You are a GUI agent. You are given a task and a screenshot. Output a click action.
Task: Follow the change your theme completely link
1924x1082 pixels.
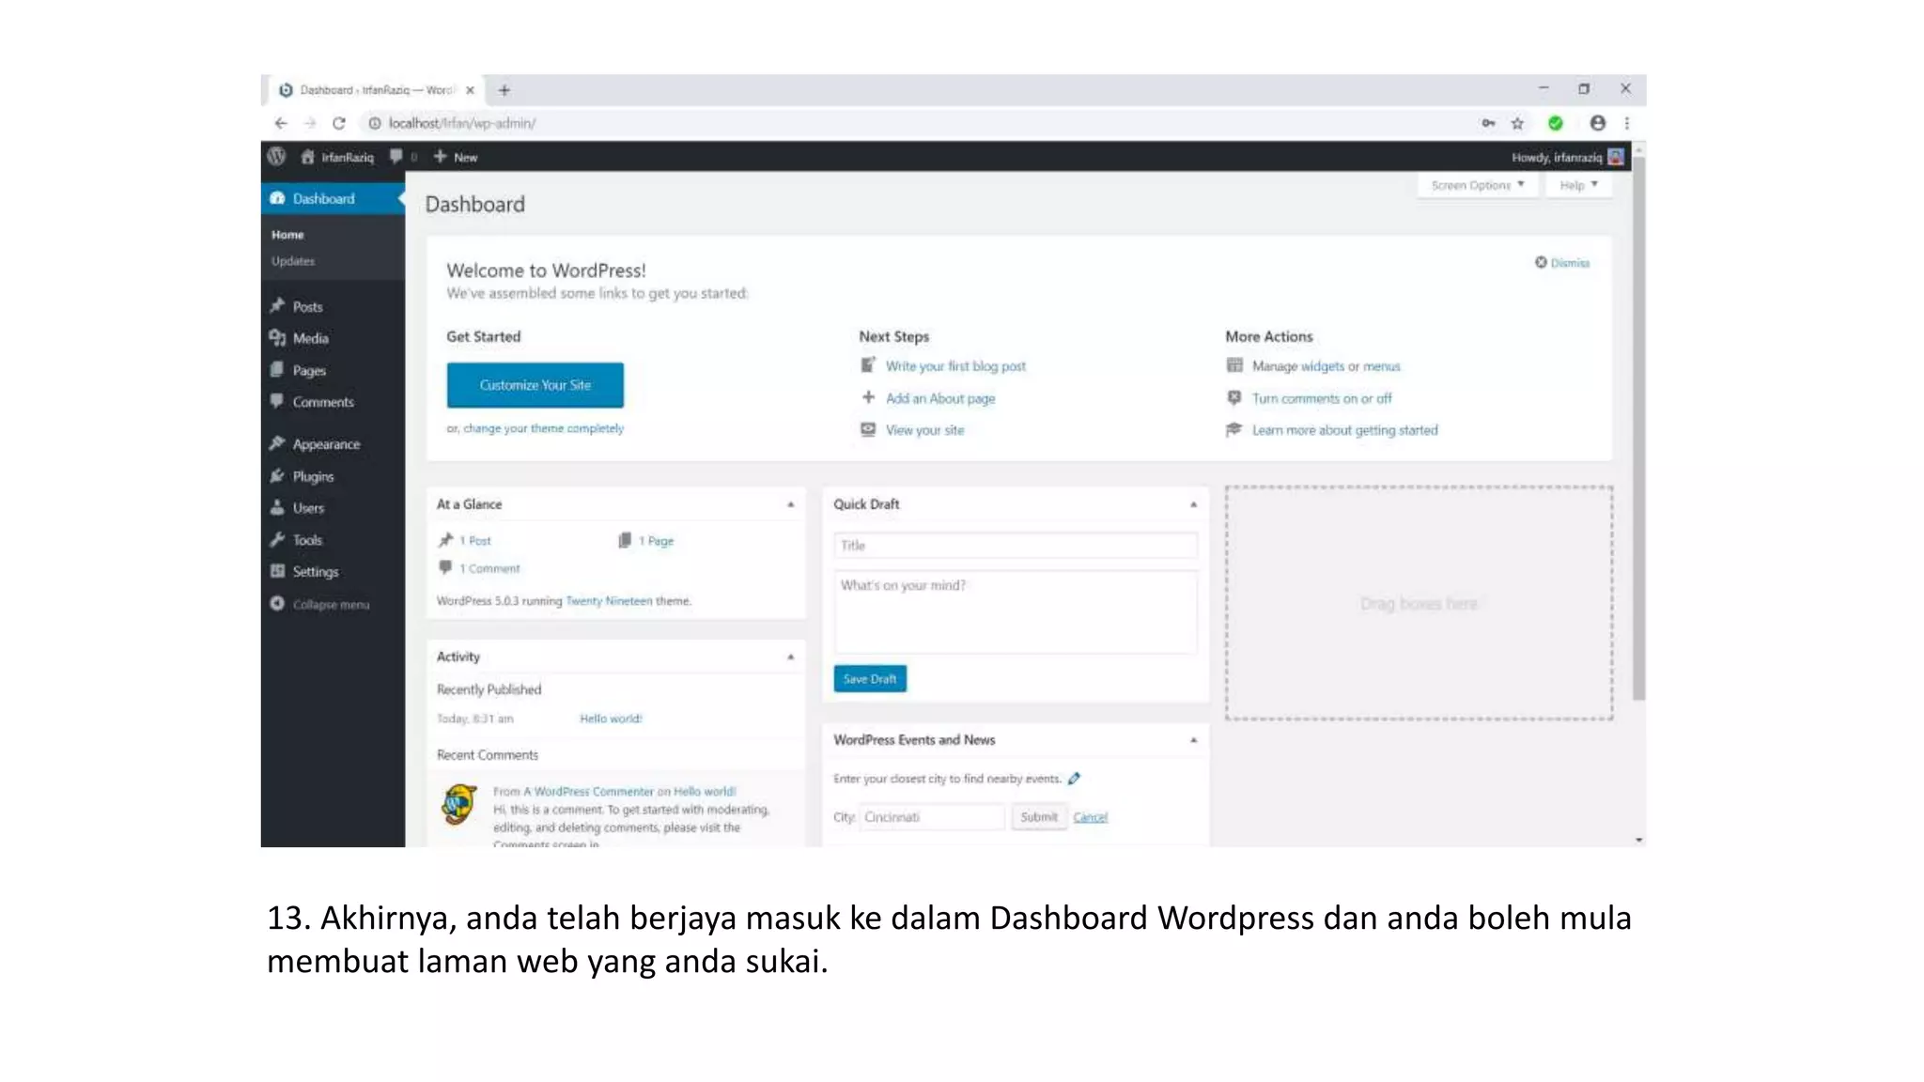coord(543,428)
